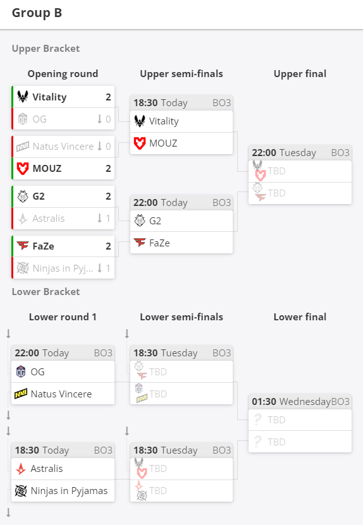
Task: Click the MOUZ heart logo in upper semi-finals
Action: (x=139, y=143)
